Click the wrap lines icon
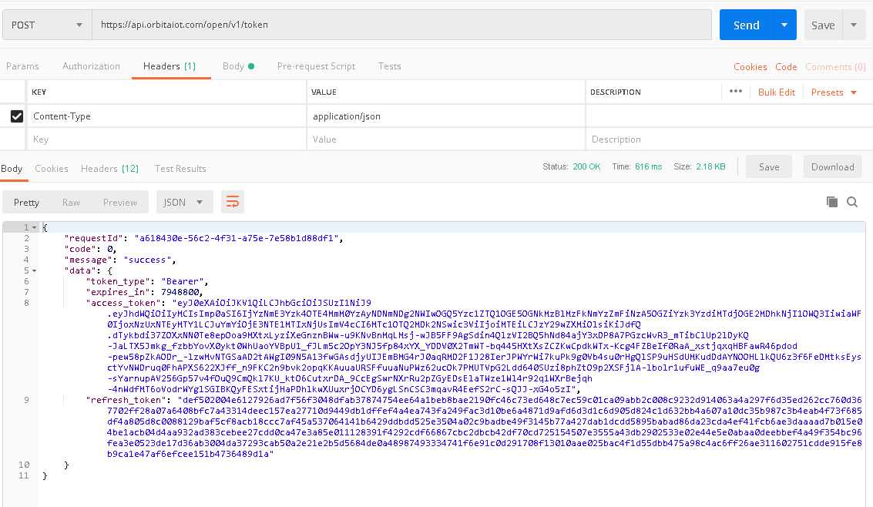Viewport: 873px width, 507px height. point(232,202)
